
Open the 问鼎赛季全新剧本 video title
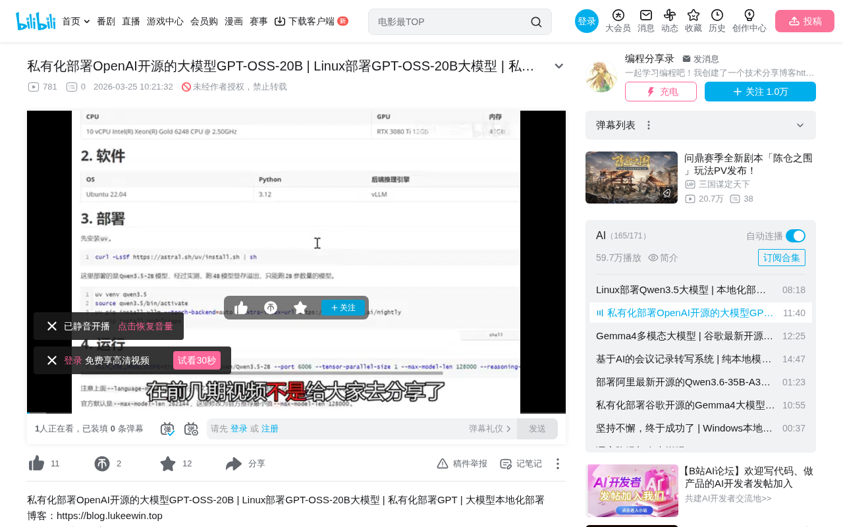point(749,165)
